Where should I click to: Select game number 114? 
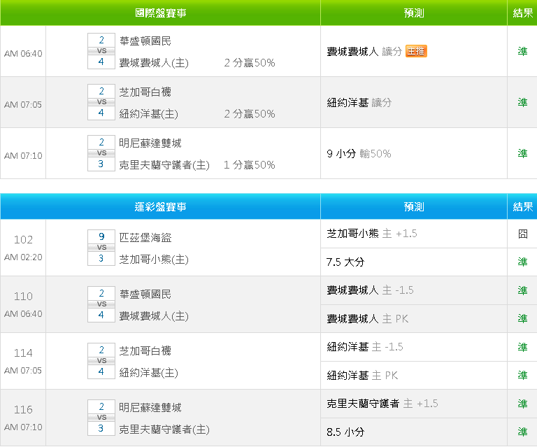pyautogui.click(x=23, y=353)
